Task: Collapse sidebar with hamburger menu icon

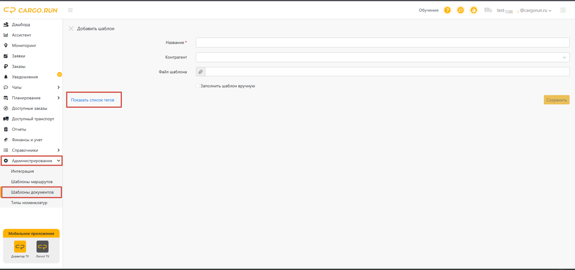Action: pos(70,10)
